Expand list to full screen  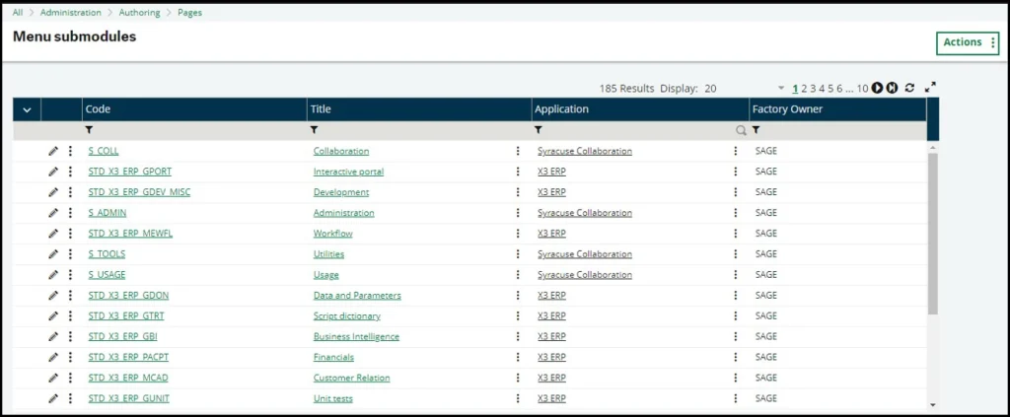coord(930,88)
